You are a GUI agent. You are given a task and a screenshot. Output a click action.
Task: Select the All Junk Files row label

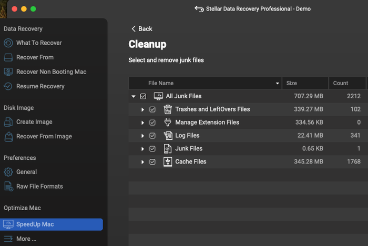coord(184,96)
